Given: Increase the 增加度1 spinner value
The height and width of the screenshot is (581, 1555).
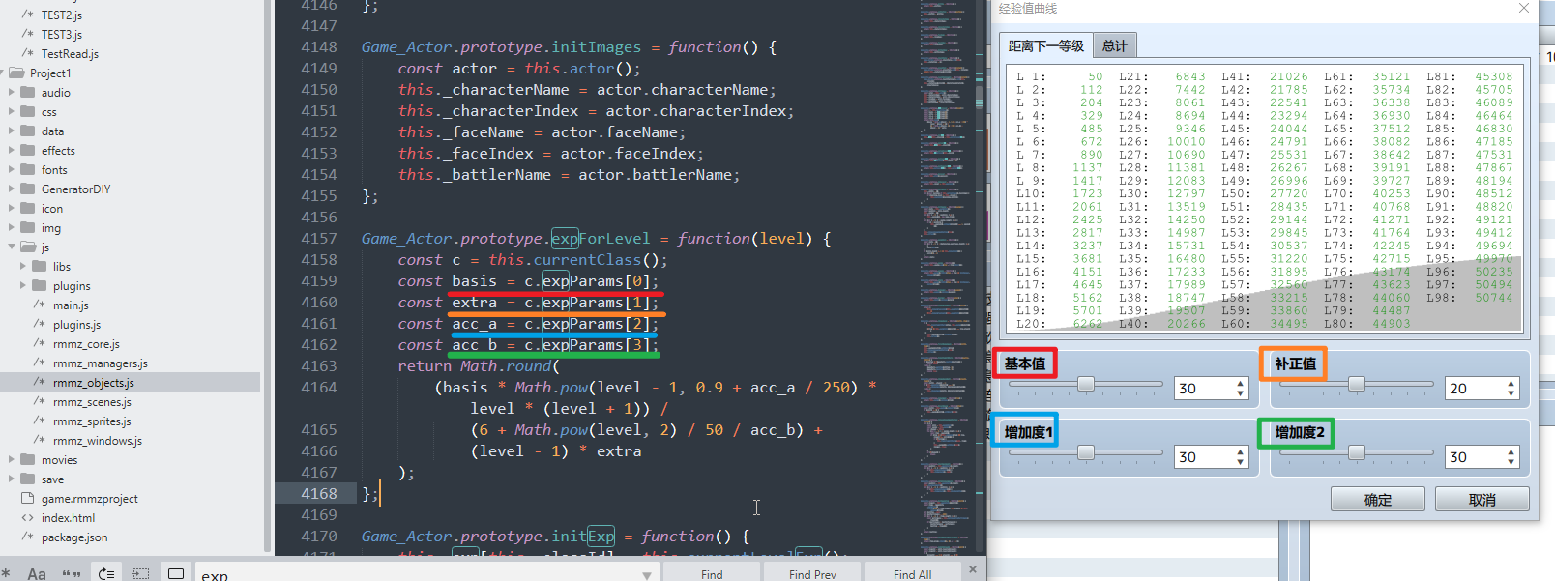Looking at the screenshot, I should point(1241,451).
